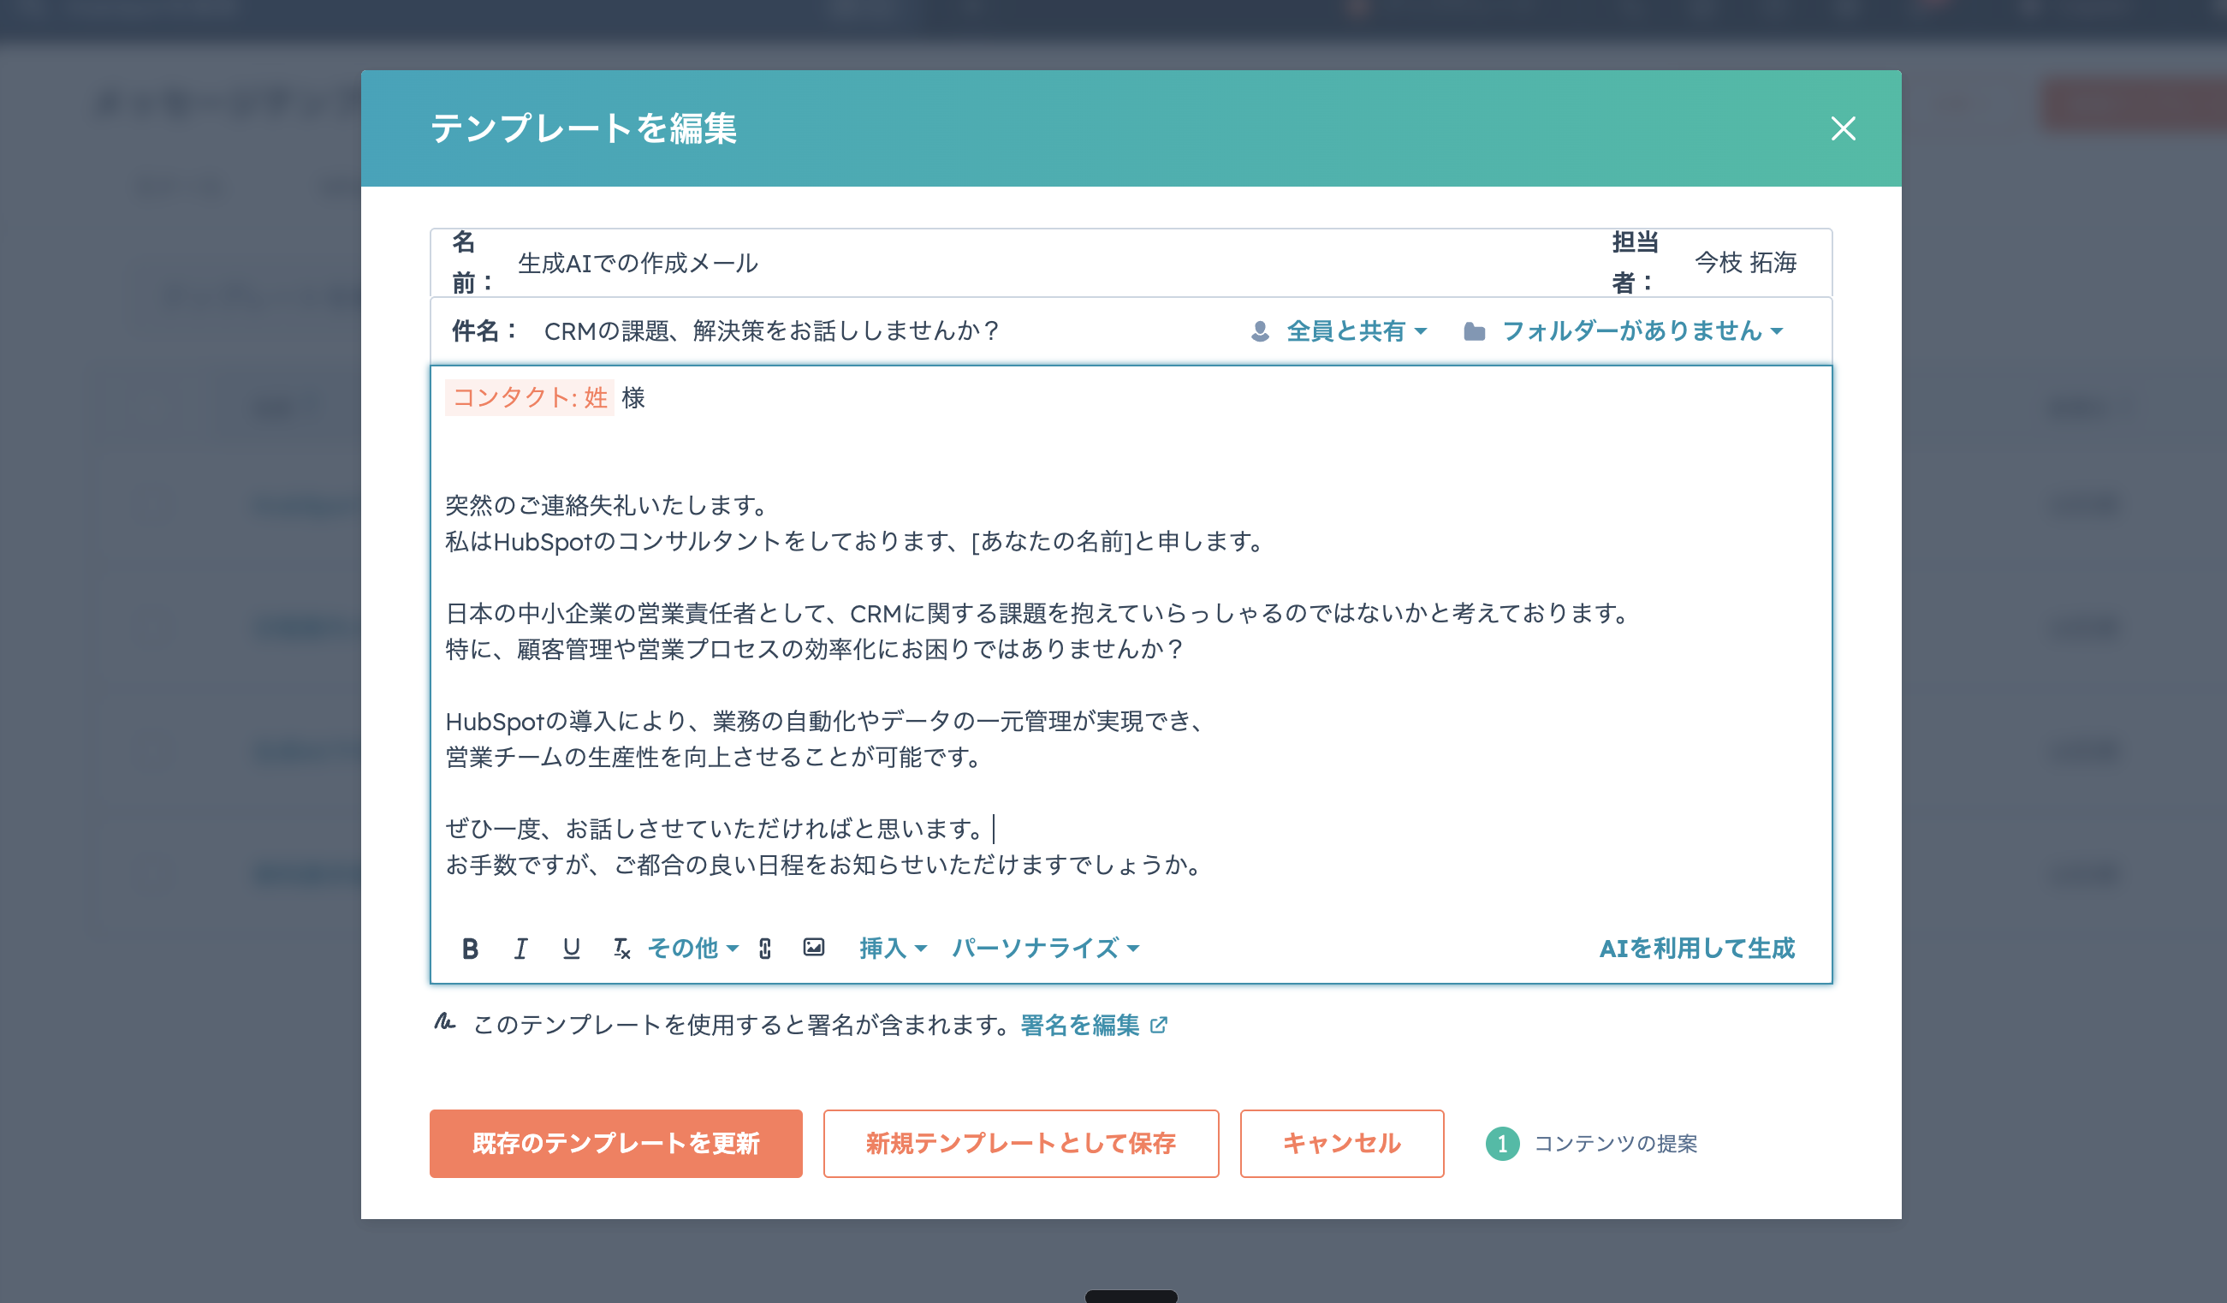This screenshot has width=2227, height=1303.
Task: Open the その他 formatting dropdown
Action: [692, 949]
